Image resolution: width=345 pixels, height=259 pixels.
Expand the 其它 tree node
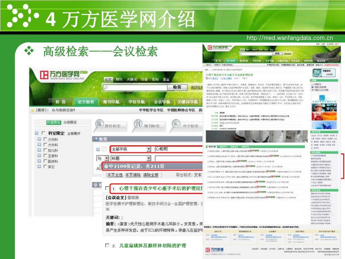coord(39,167)
